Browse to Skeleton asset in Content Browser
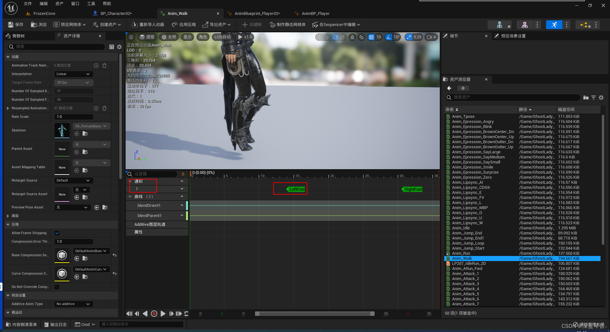 (85, 134)
